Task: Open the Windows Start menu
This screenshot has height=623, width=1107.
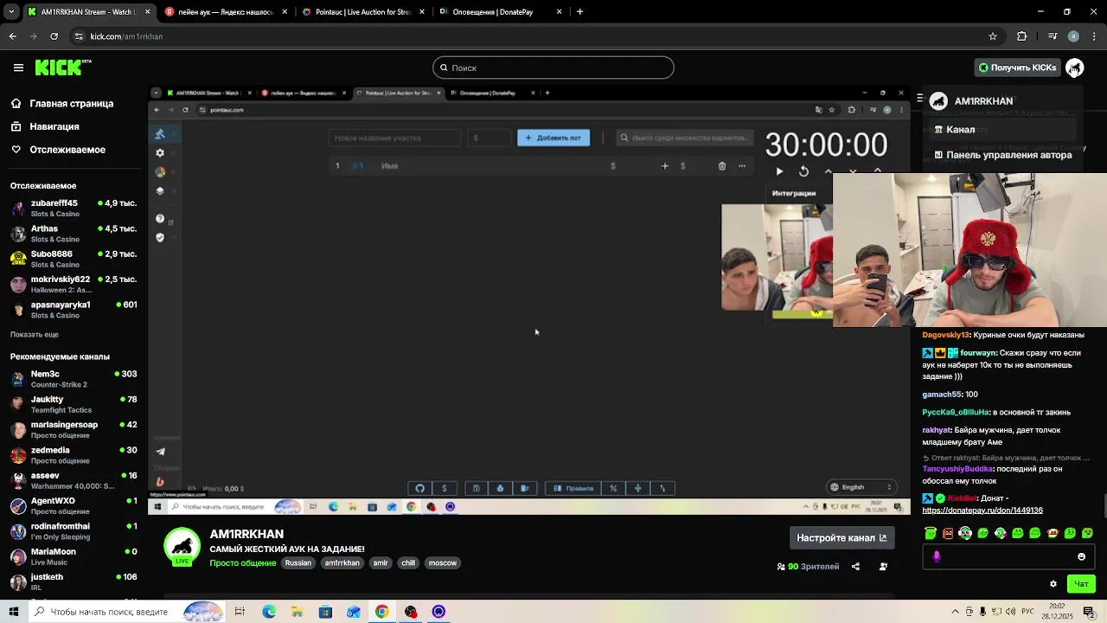Action: click(x=13, y=612)
